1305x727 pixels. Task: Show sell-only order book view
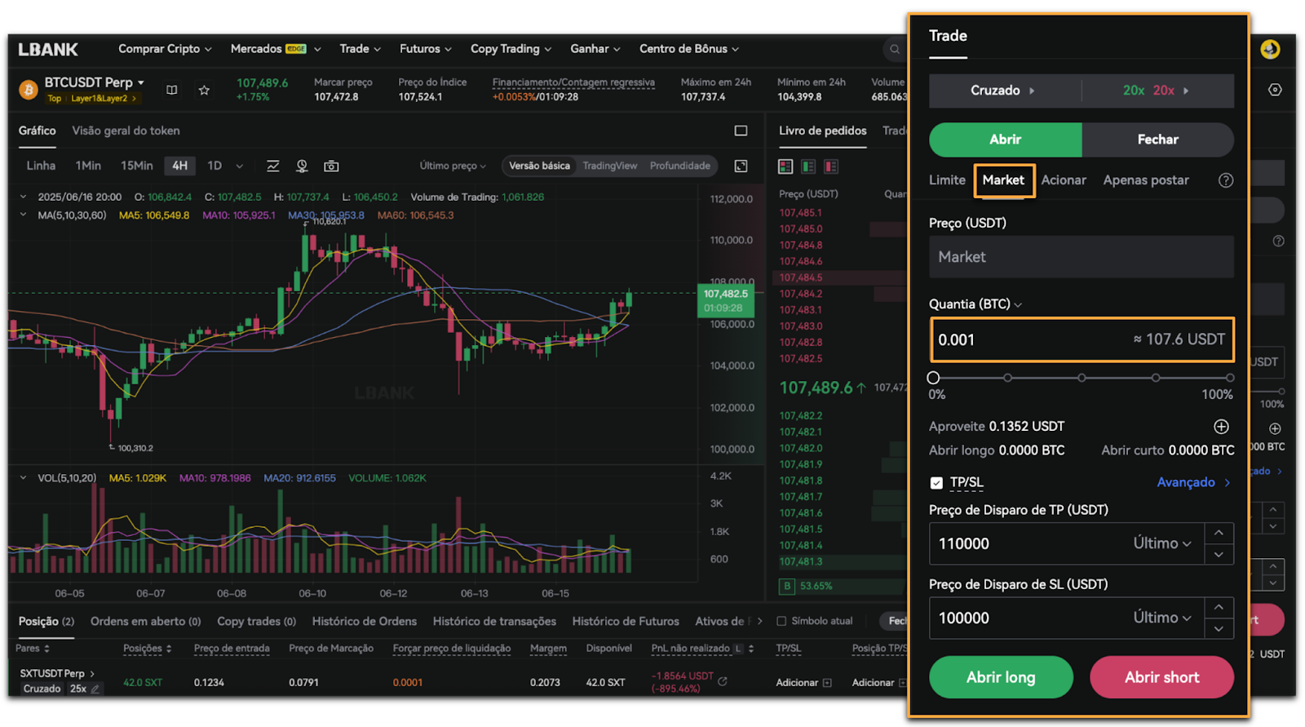click(x=831, y=166)
